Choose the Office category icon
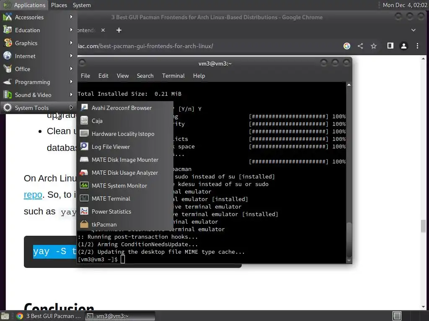Viewport: 429px width, 321px height. tap(8, 69)
